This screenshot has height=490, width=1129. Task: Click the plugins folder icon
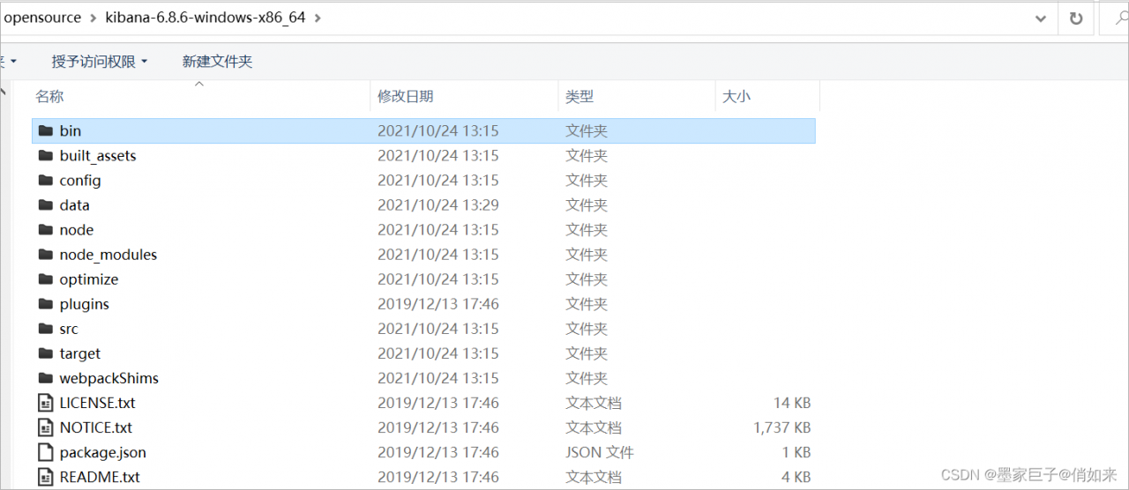46,303
